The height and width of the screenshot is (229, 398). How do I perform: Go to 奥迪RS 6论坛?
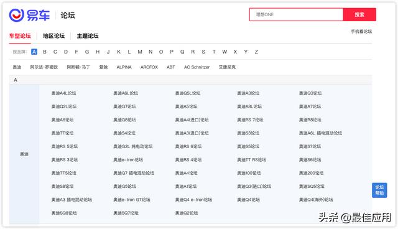coord(188,146)
